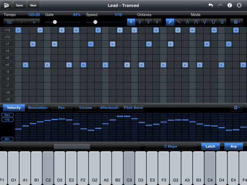Viewport: 247px width, 185px height.
Task: Click the Save button
Action: [19, 5]
